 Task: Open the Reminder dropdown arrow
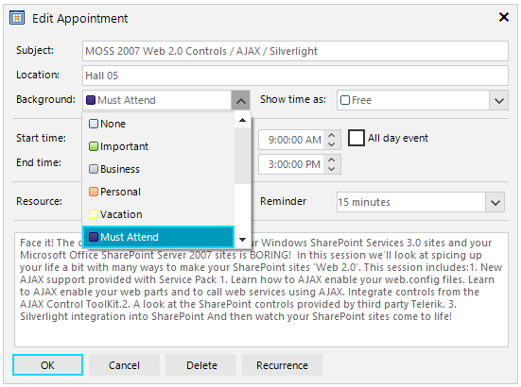[495, 202]
